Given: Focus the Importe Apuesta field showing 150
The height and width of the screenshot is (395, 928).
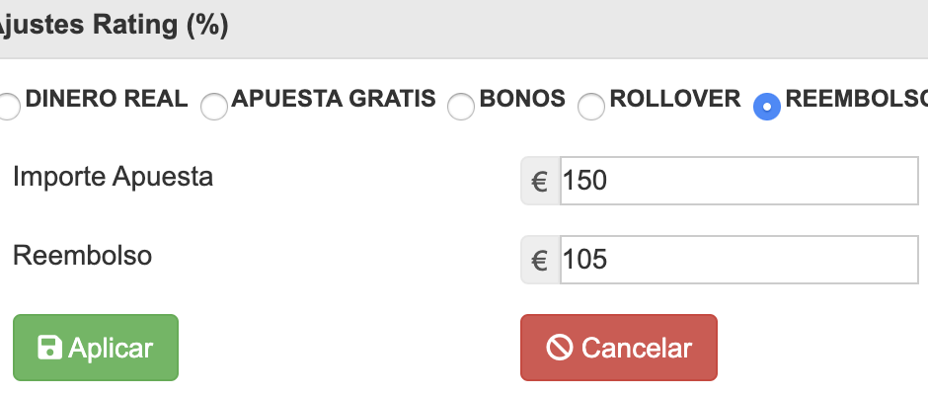Looking at the screenshot, I should (x=739, y=181).
